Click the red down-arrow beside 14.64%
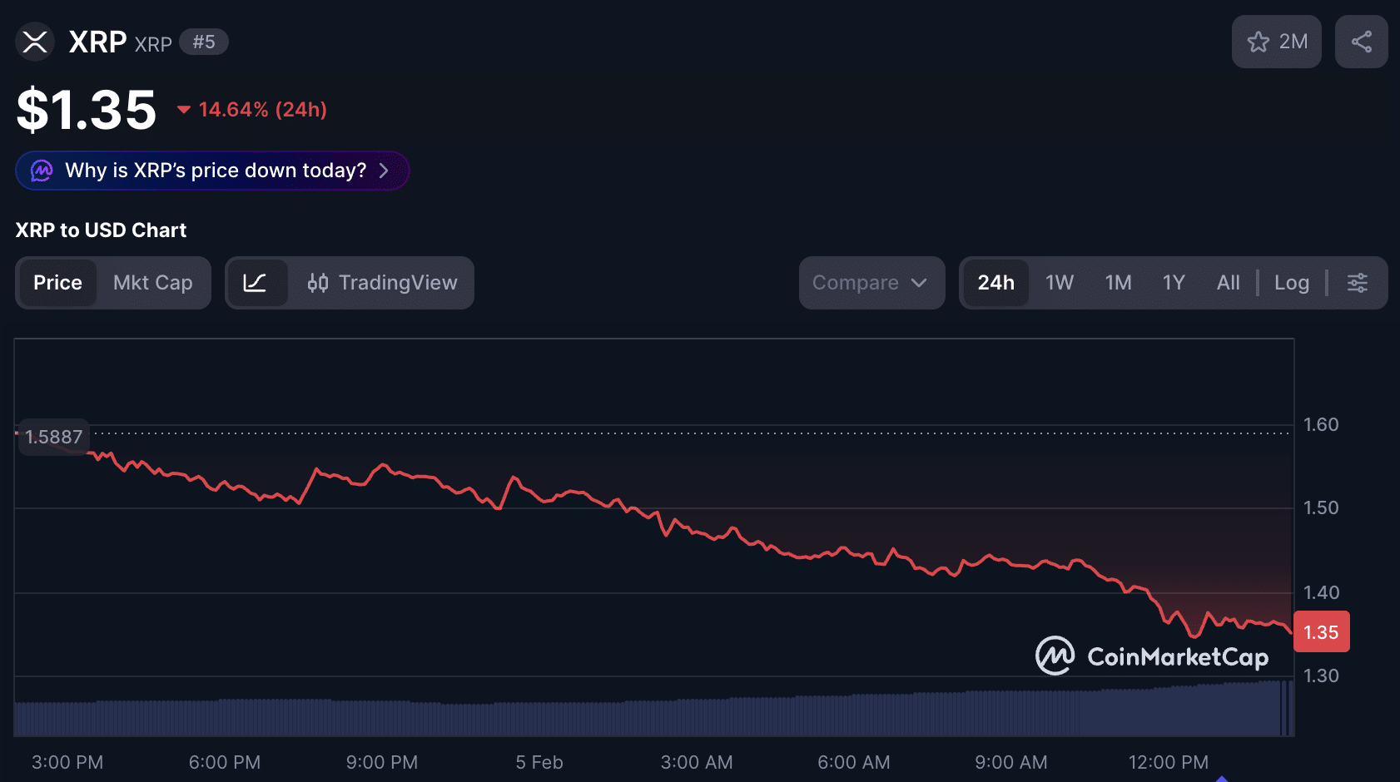This screenshot has width=1400, height=782. pyautogui.click(x=184, y=109)
